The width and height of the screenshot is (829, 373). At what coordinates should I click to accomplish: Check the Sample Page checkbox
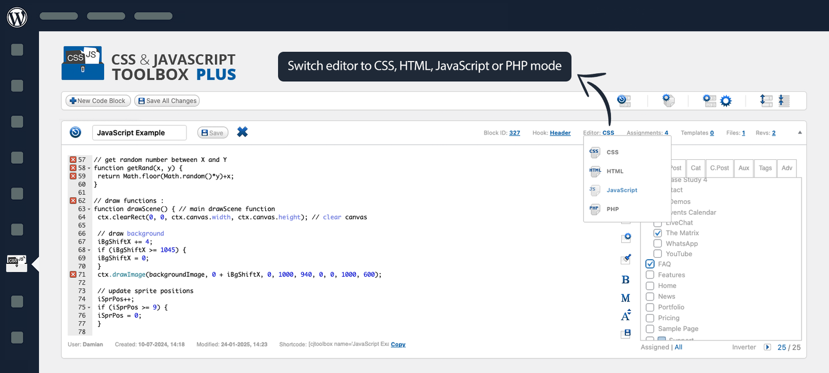click(x=650, y=329)
